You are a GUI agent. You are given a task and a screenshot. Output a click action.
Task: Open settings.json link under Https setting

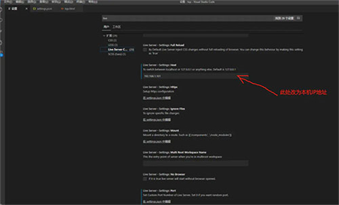157,98
